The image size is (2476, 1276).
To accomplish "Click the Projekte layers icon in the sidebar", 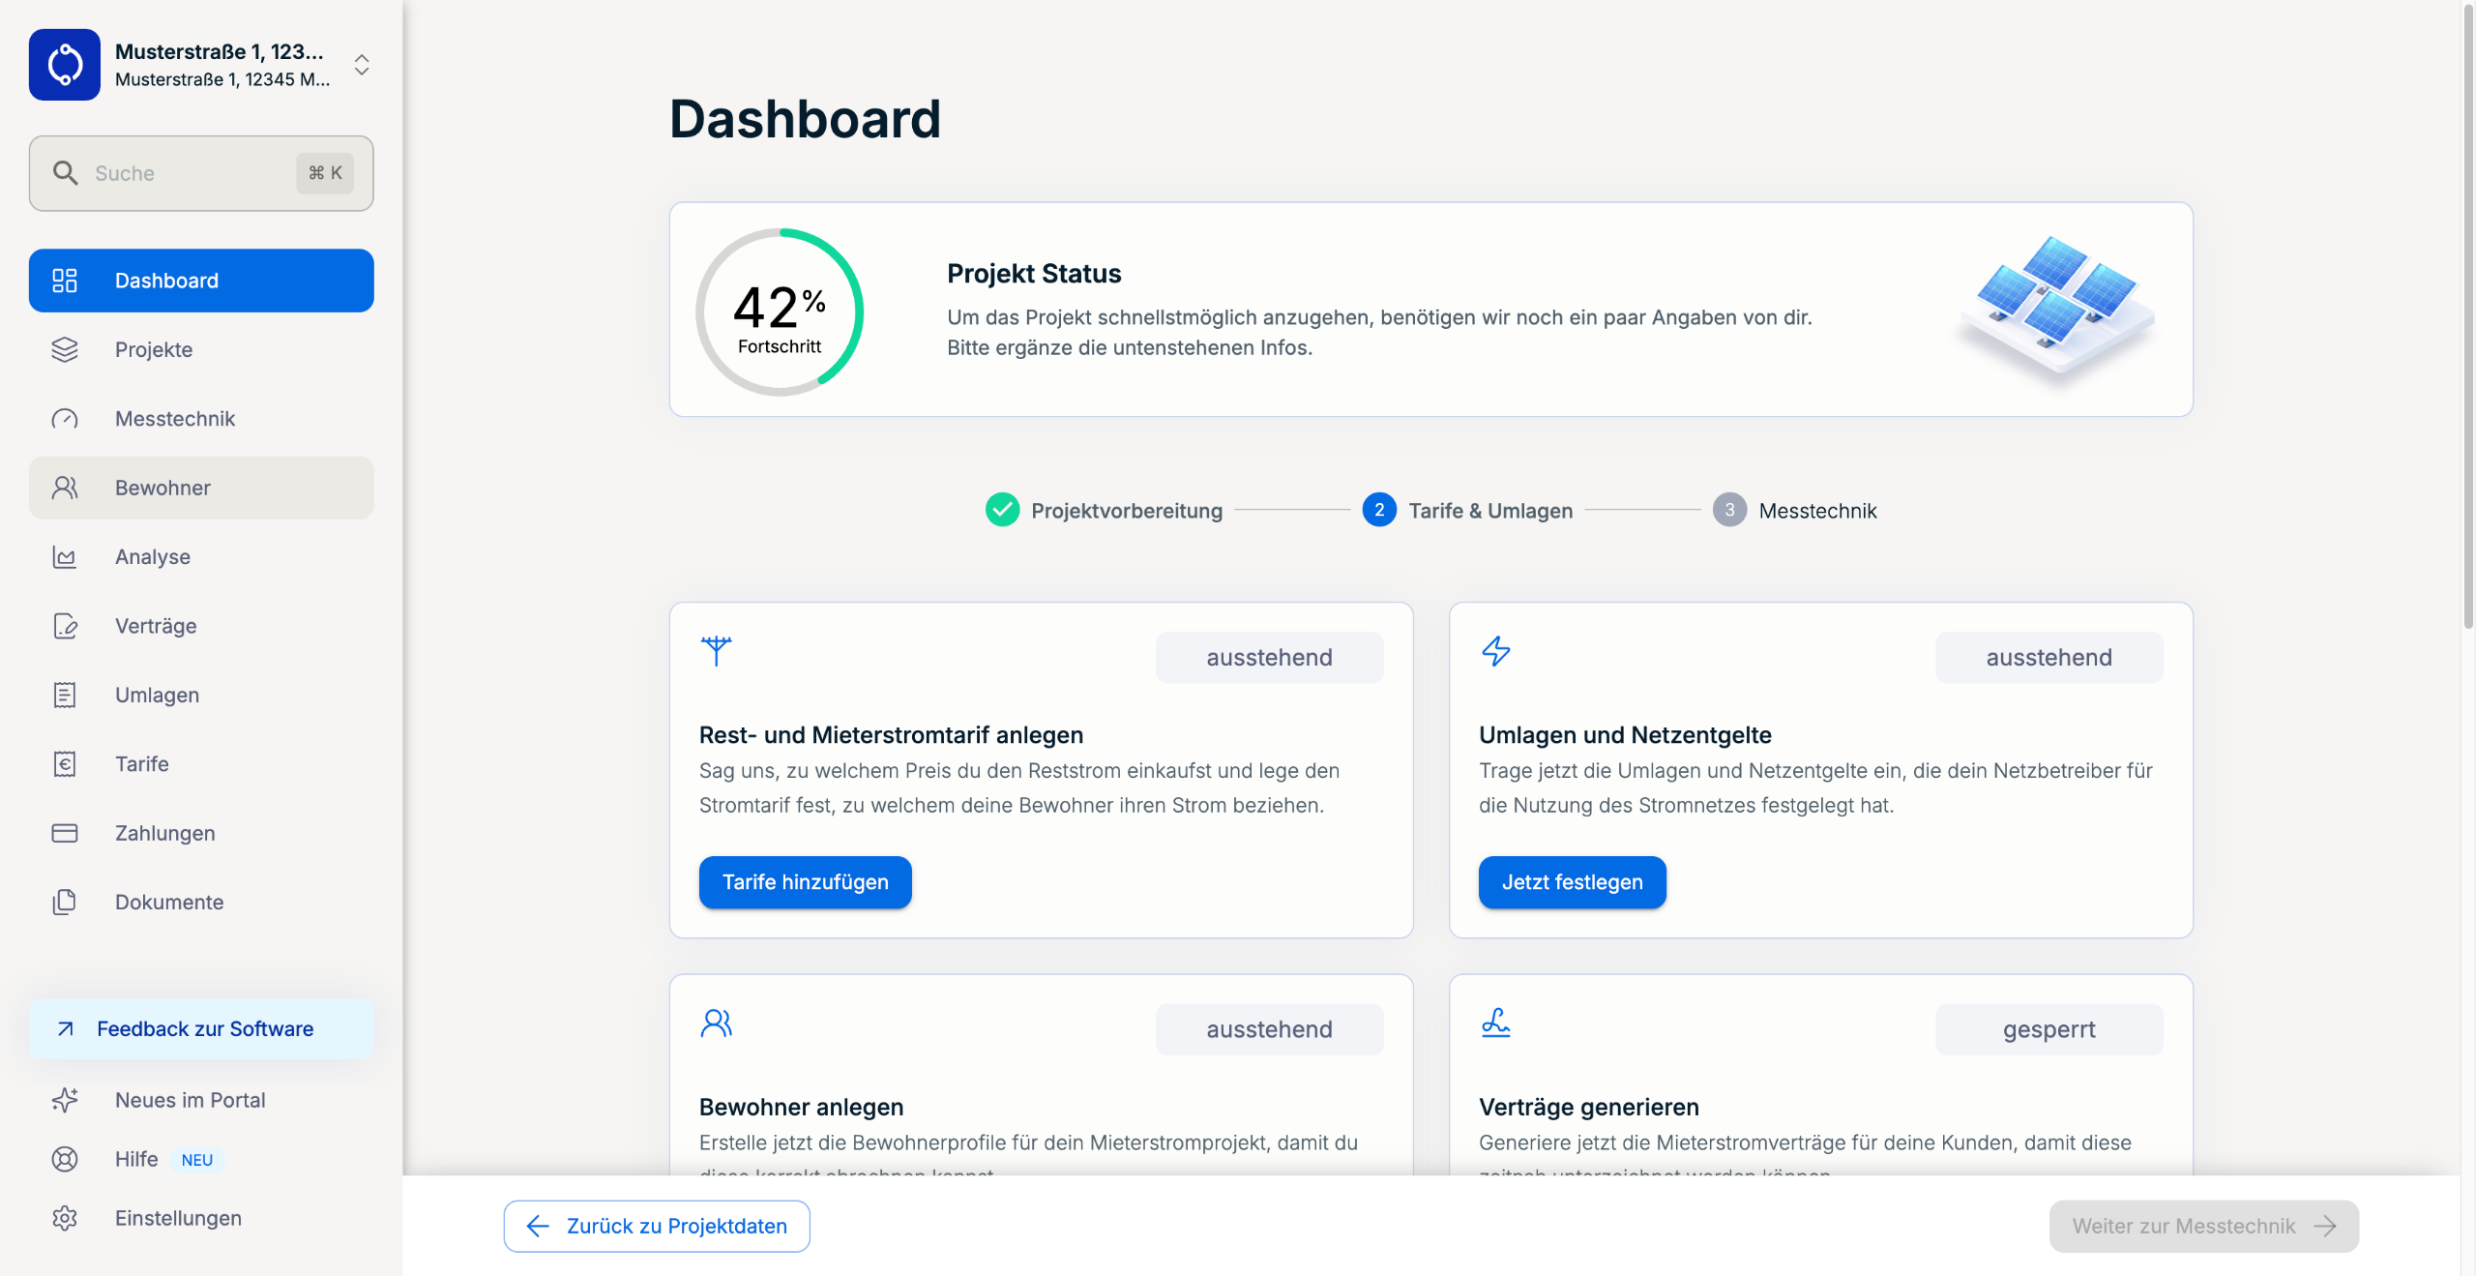I will pos(65,349).
